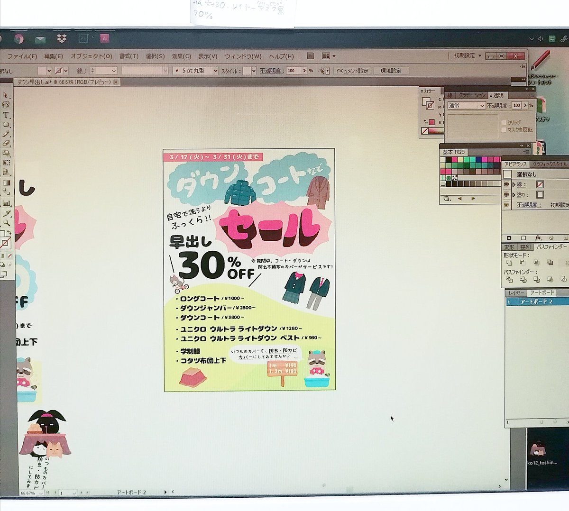
Task: Click the Minus Front shape mode icon
Action: pyautogui.click(x=523, y=263)
